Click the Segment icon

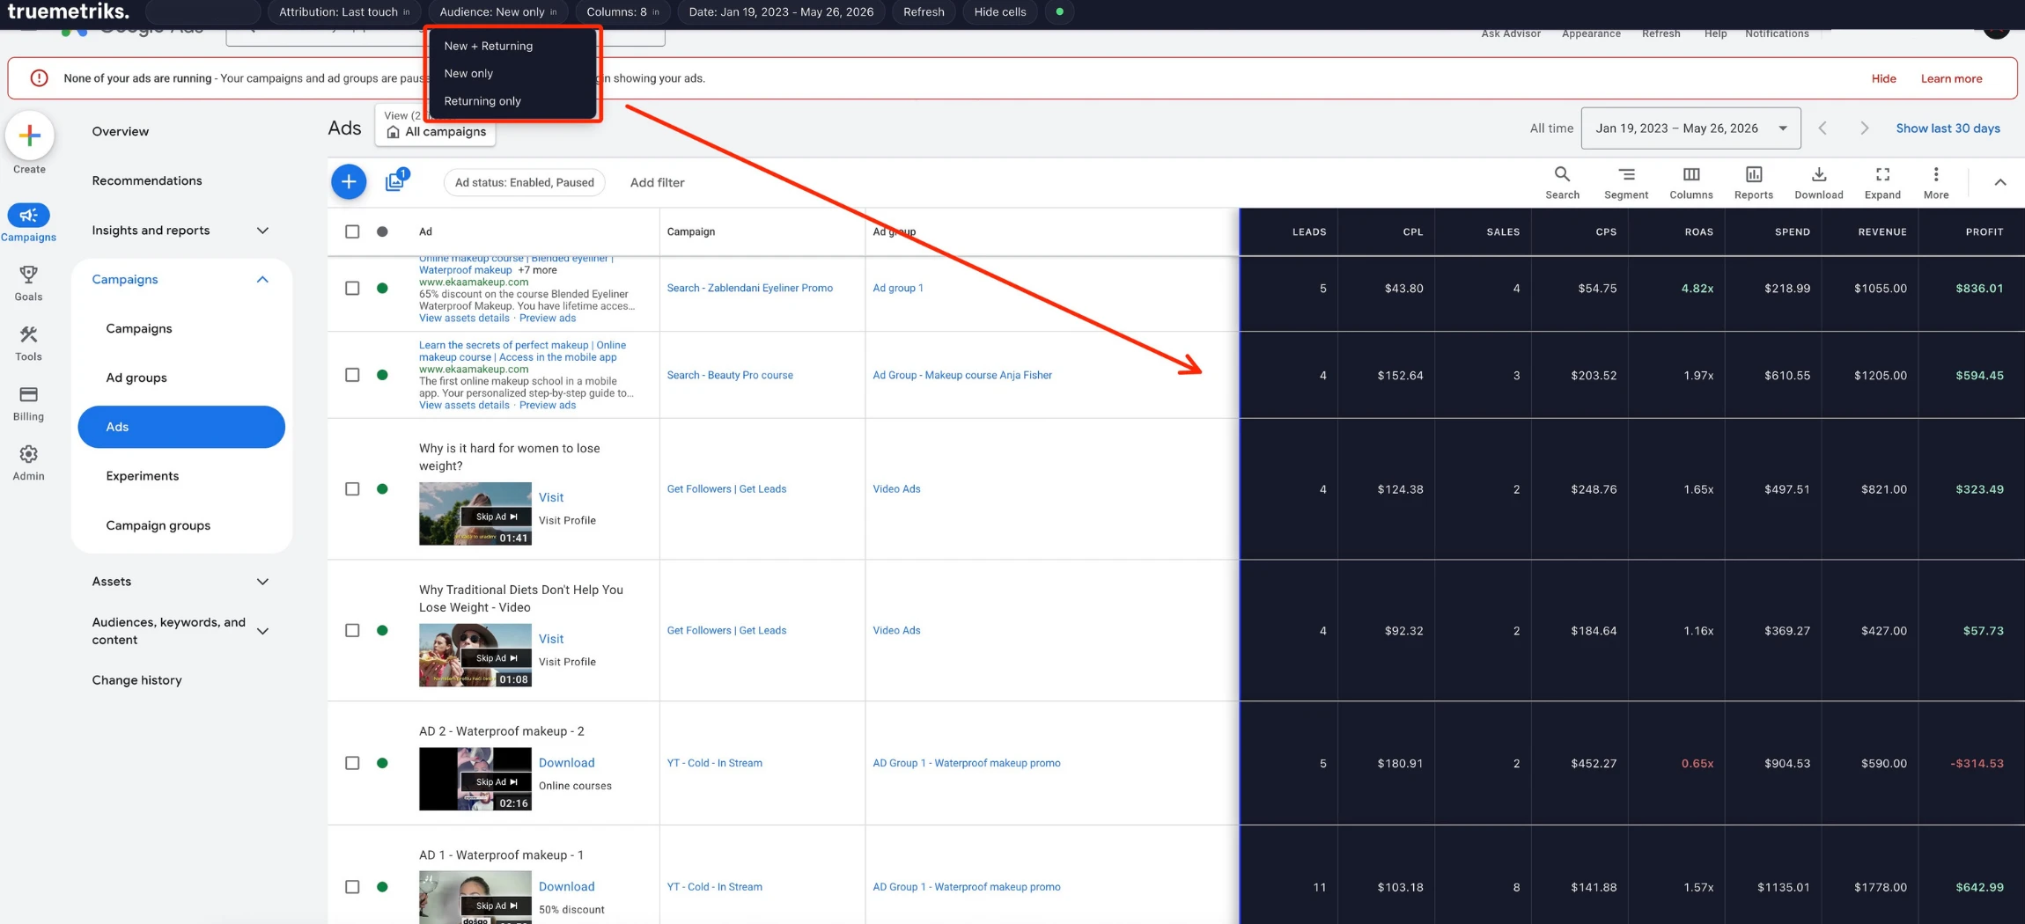[x=1625, y=174]
